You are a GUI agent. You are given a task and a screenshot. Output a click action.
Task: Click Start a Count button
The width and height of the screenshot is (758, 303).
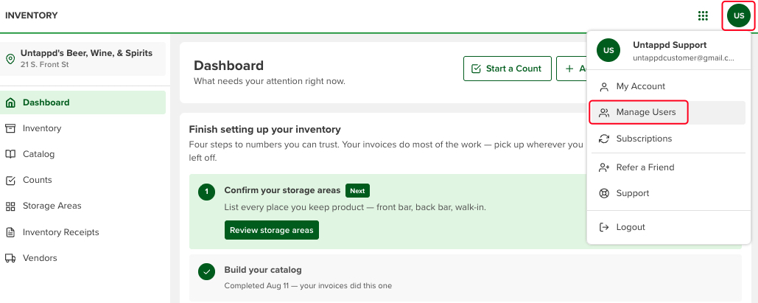[507, 69]
